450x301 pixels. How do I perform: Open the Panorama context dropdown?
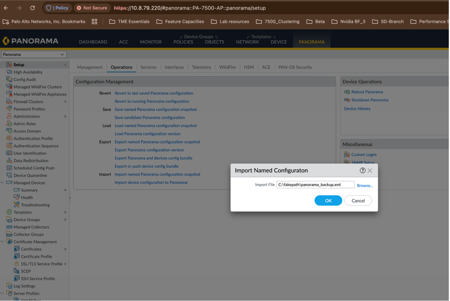click(x=34, y=54)
